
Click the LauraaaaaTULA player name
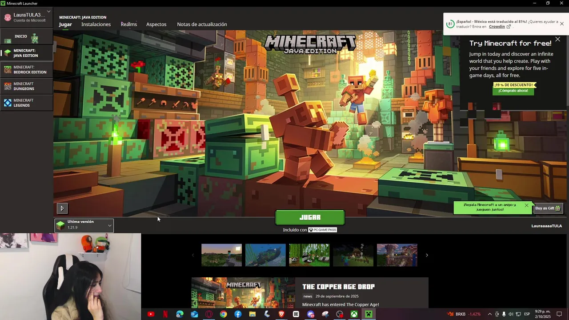[x=547, y=226]
